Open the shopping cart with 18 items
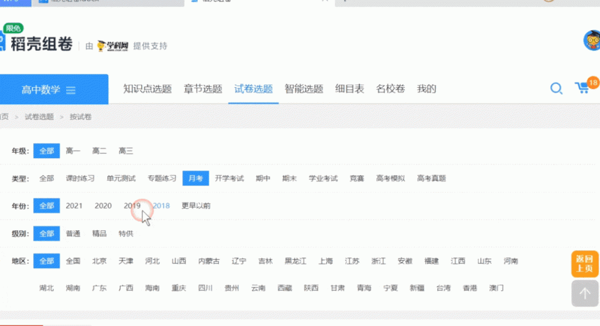The image size is (600, 326). 585,87
